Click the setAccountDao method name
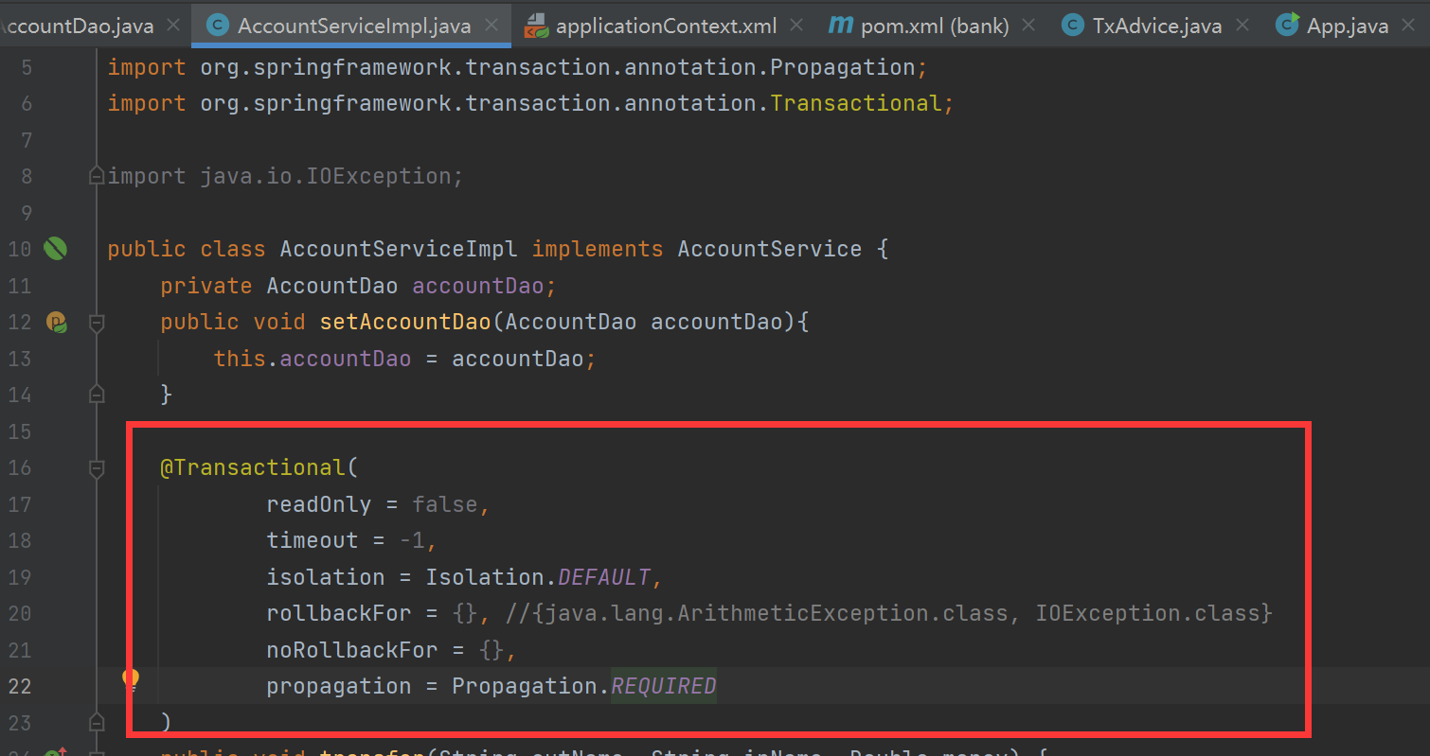Viewport: 1430px width, 756px height. pyautogui.click(x=405, y=322)
